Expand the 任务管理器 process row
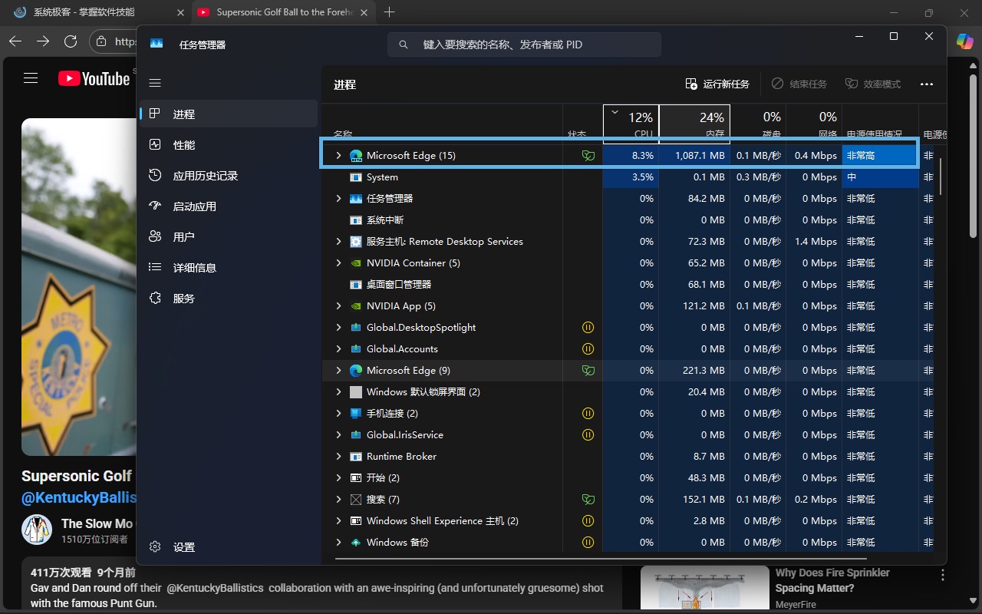 tap(338, 198)
